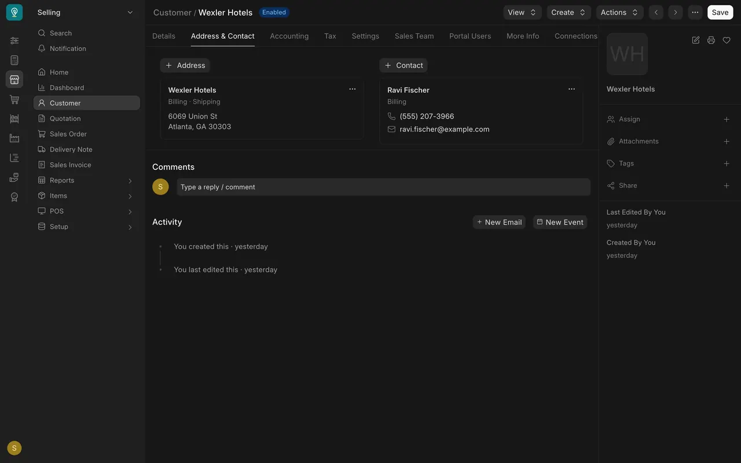Open the Ravi Fischer contact card menu
Image resolution: width=741 pixels, height=463 pixels.
coord(572,89)
